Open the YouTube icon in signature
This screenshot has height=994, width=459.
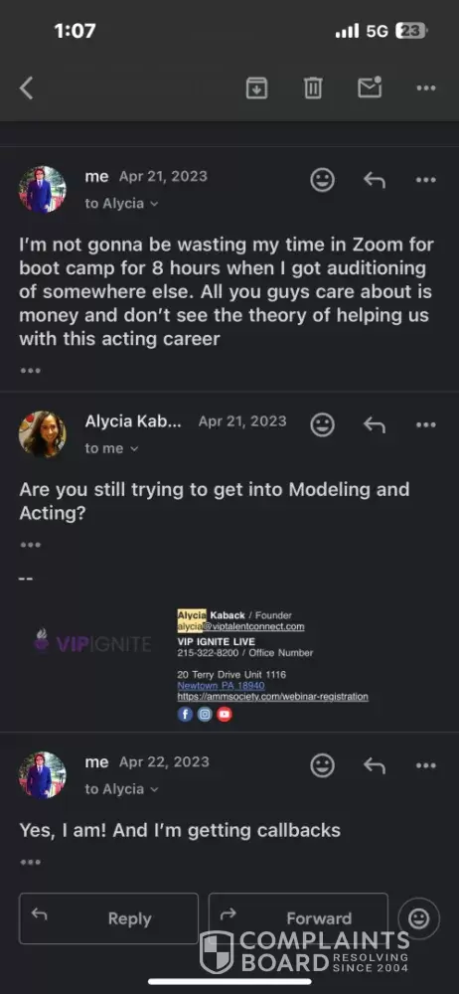click(225, 715)
